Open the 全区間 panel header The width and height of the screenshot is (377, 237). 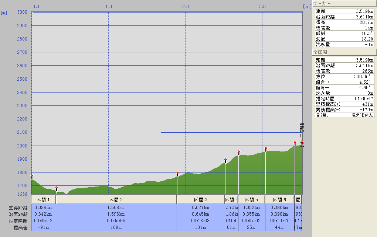coord(344,52)
